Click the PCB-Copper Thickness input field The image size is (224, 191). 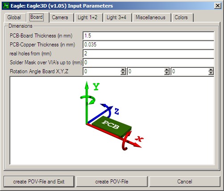[149, 45]
